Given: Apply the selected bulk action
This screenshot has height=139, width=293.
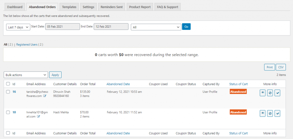Looking at the screenshot, I should 55,75.
